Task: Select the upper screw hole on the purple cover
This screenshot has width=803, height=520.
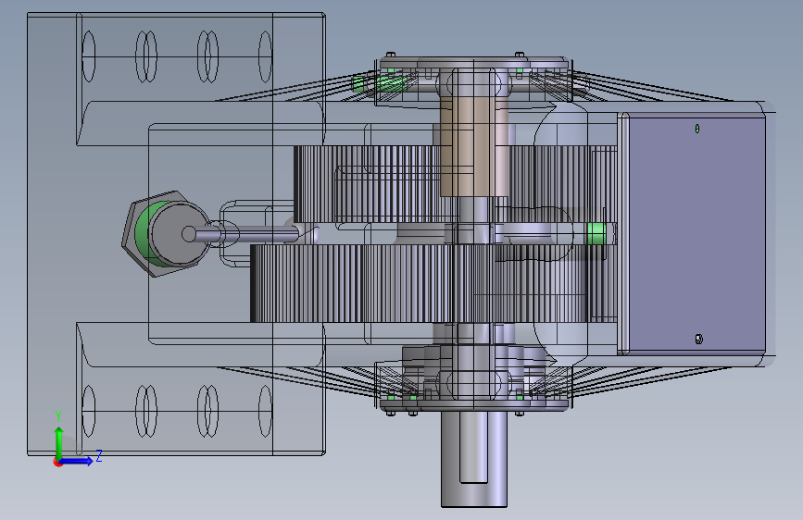Action: [697, 129]
